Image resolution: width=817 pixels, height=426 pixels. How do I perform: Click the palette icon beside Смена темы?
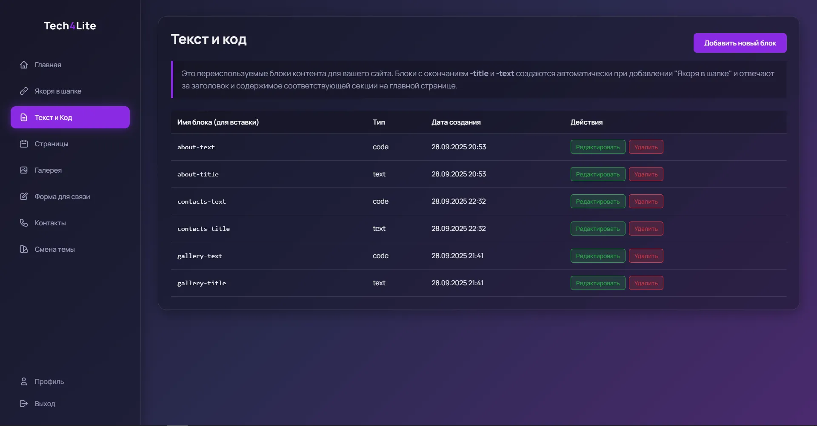[x=24, y=249]
